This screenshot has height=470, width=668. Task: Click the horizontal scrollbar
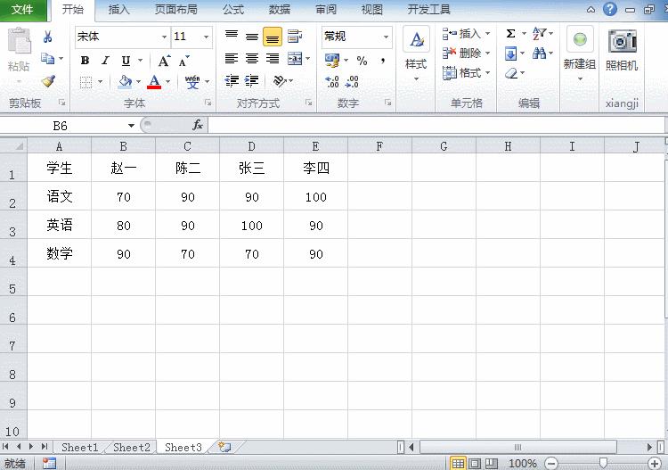pyautogui.click(x=518, y=447)
